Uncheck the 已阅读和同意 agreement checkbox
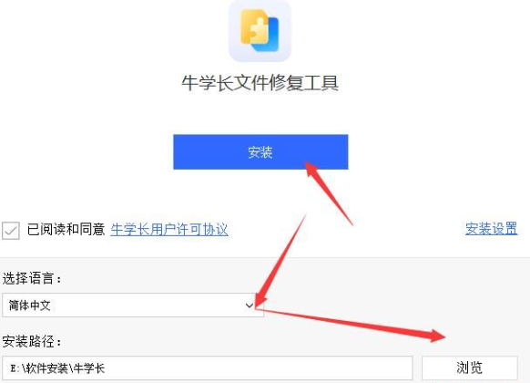The height and width of the screenshot is (383, 530). (11, 231)
